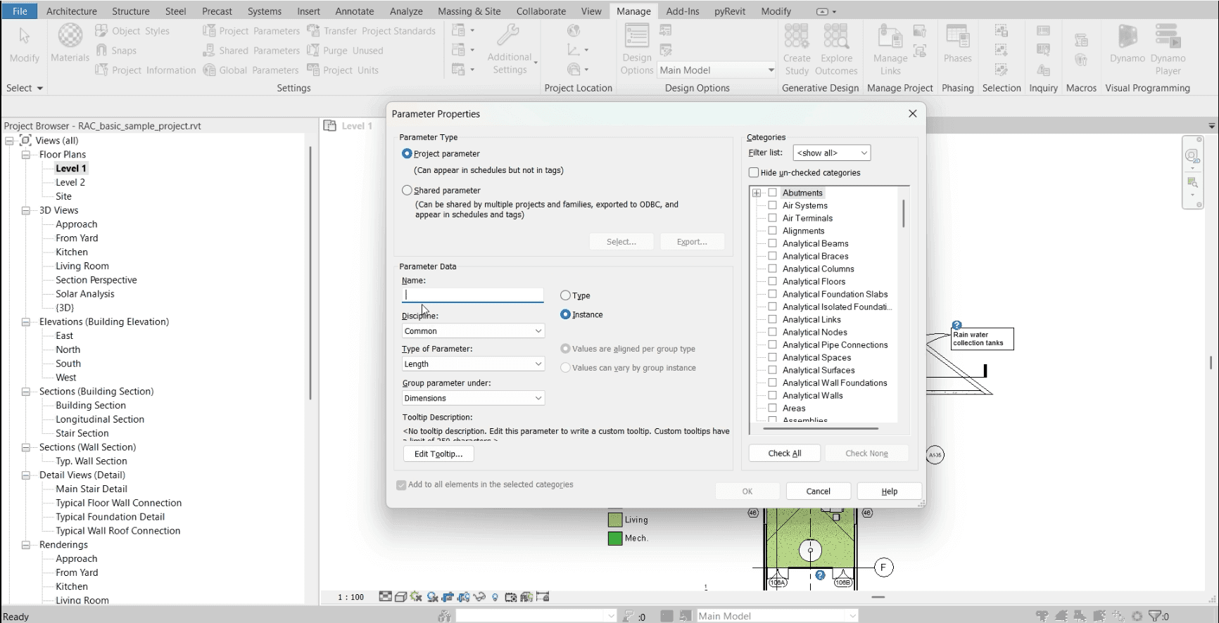Screen dimensions: 1219x623
Task: Collapse 3D Views in Project Browser
Action: point(26,210)
